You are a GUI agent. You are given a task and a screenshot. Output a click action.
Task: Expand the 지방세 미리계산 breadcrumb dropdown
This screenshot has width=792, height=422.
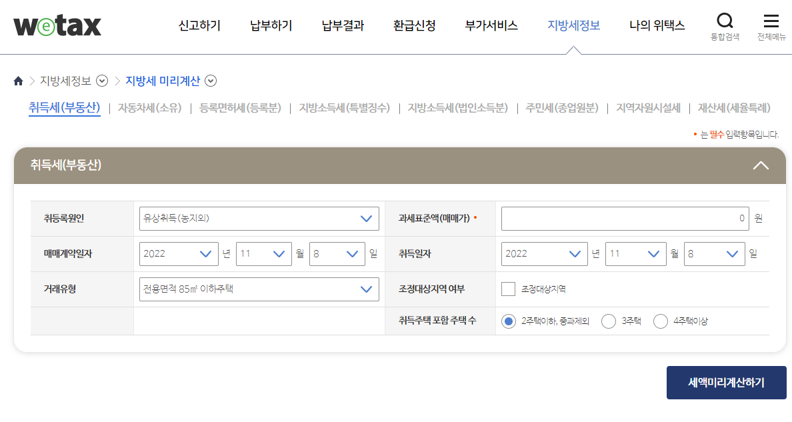(211, 81)
